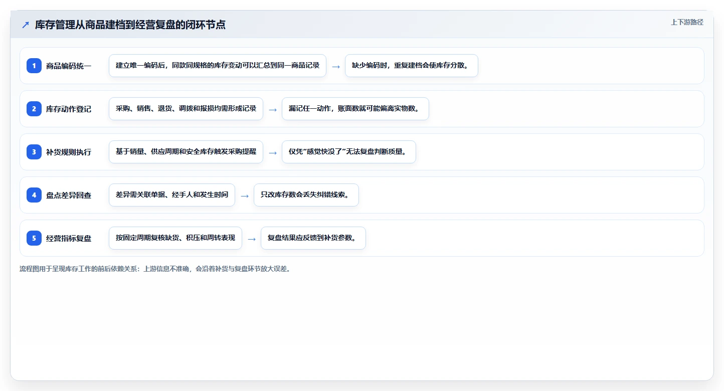
Task: Click the box 缺少编码时，重复建档会使库存分散
Action: (412, 66)
